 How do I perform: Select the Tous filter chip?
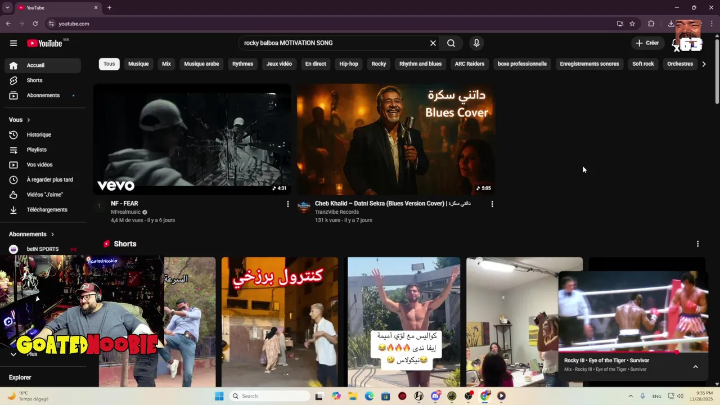(109, 64)
